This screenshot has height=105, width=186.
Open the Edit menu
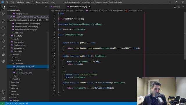(12, 2)
